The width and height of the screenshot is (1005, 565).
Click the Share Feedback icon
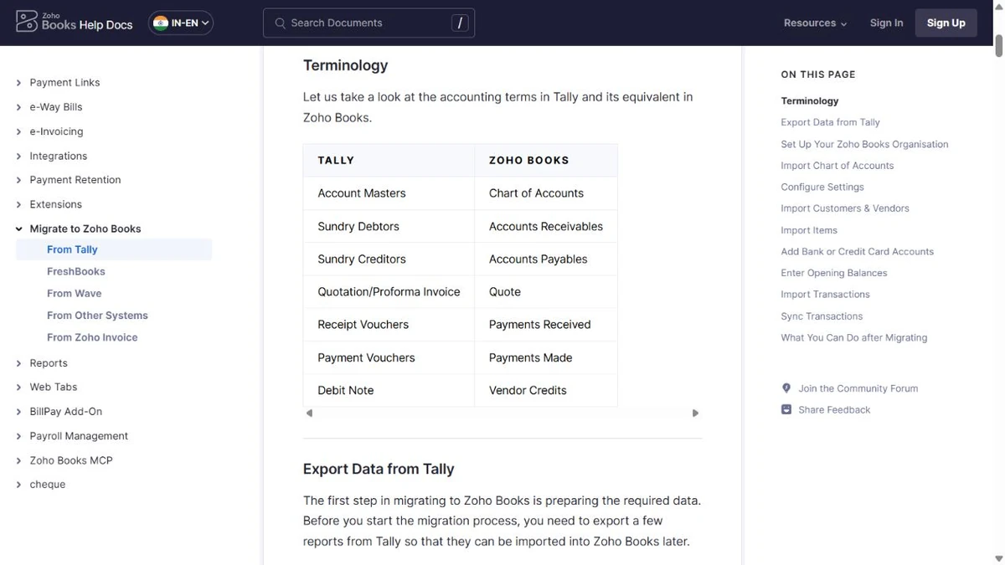point(786,409)
